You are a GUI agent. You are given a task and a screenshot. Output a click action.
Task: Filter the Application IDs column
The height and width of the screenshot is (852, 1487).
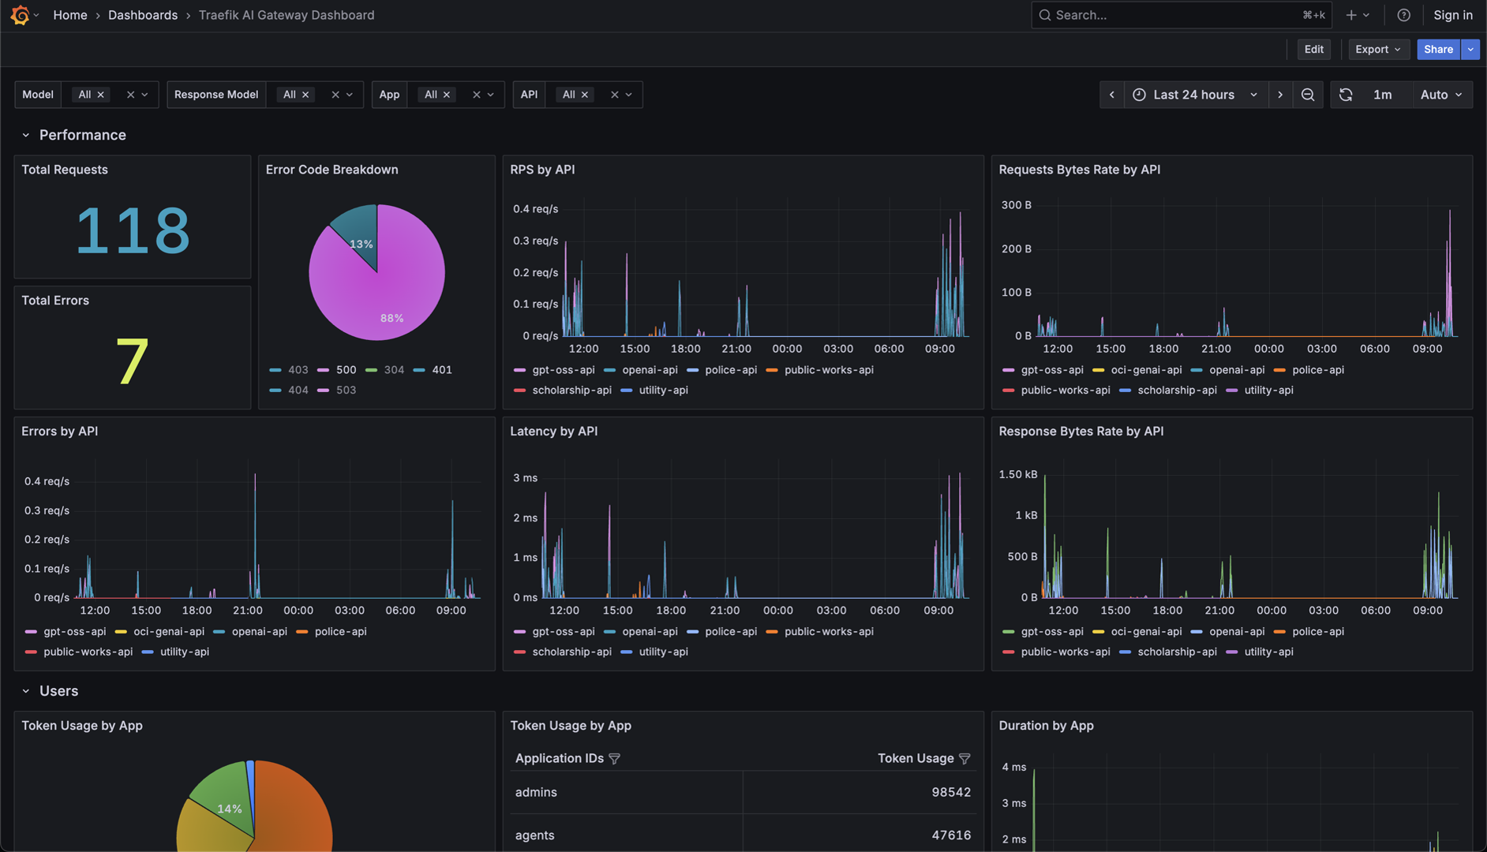point(615,758)
